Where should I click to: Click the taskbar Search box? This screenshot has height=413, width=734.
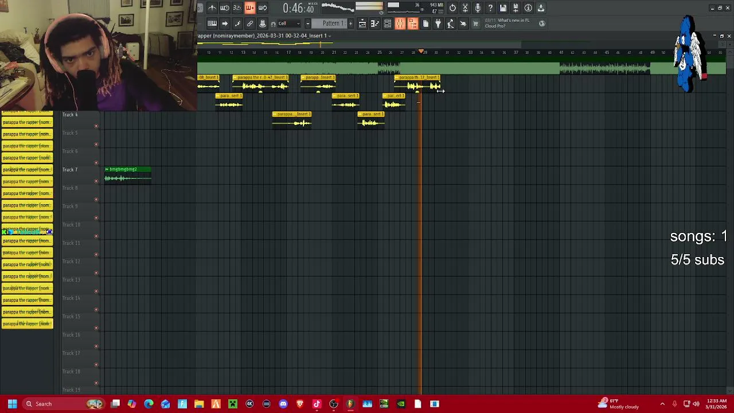pyautogui.click(x=63, y=404)
